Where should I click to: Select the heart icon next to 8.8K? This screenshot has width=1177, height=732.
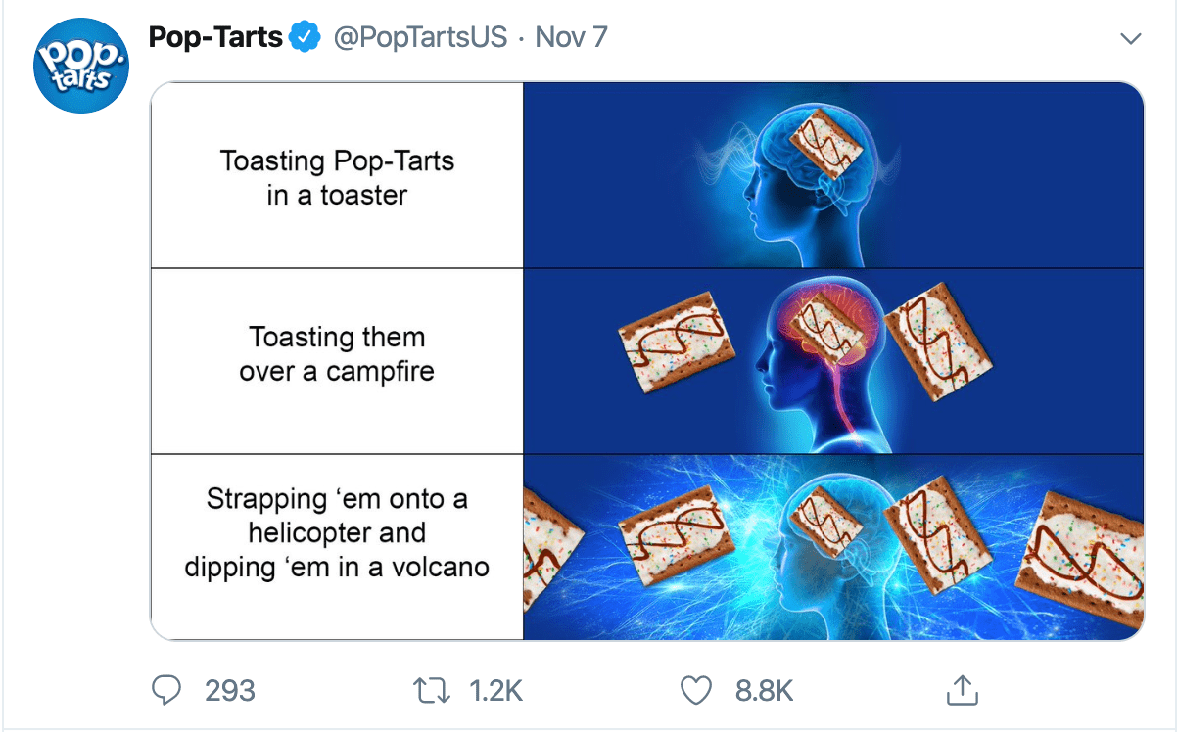(x=696, y=690)
